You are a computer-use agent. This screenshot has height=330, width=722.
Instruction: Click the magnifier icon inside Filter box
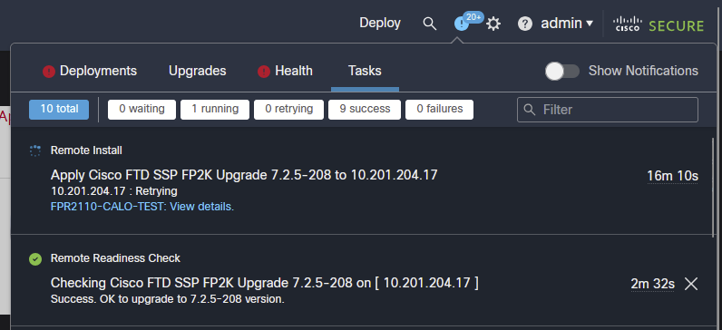(x=530, y=110)
